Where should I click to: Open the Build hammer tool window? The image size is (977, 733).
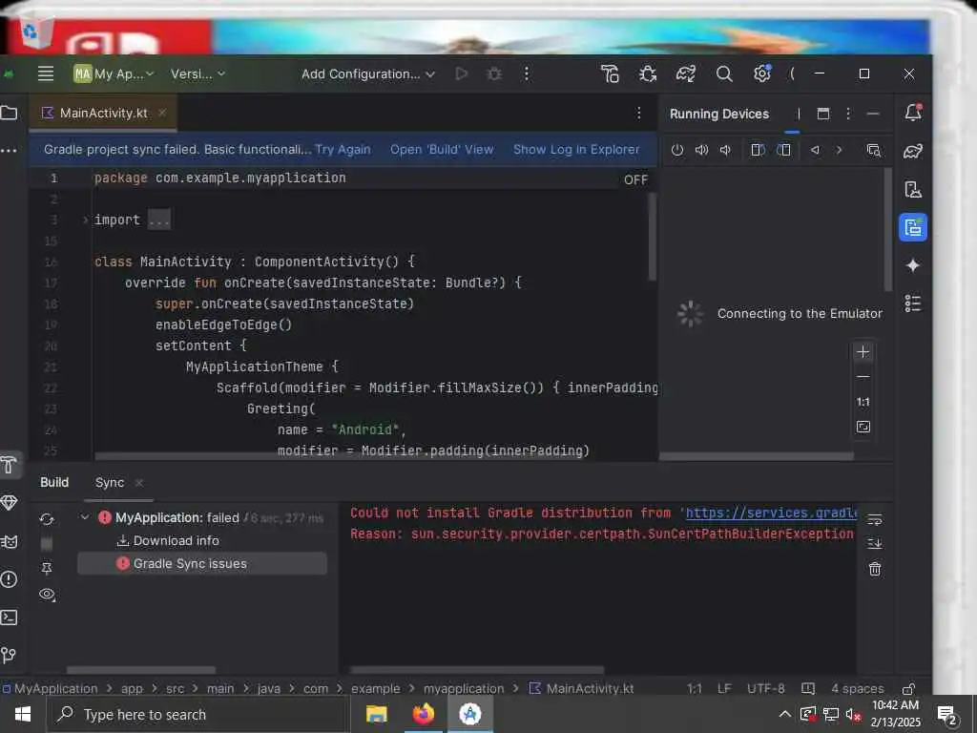click(10, 465)
